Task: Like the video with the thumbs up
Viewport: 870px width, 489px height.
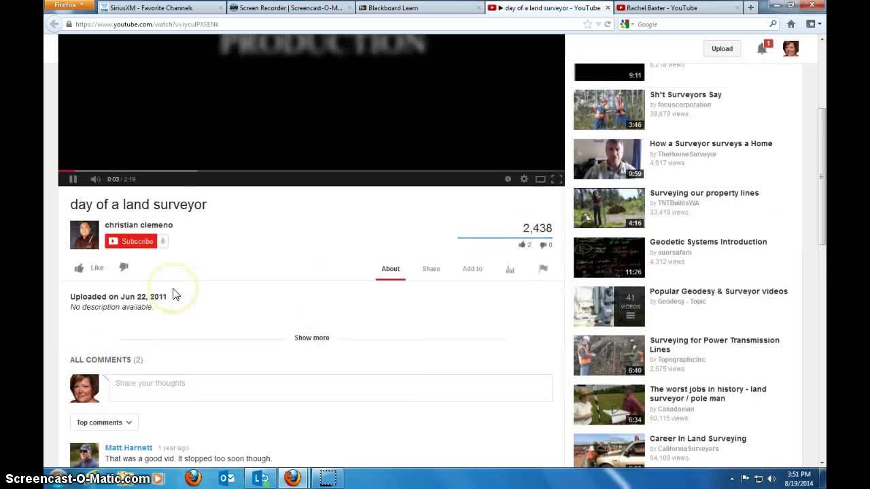Action: (x=89, y=268)
